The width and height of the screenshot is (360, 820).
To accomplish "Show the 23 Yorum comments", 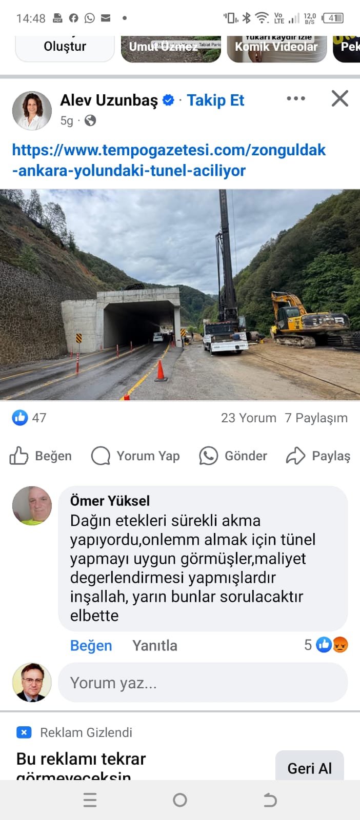I will click(x=249, y=418).
